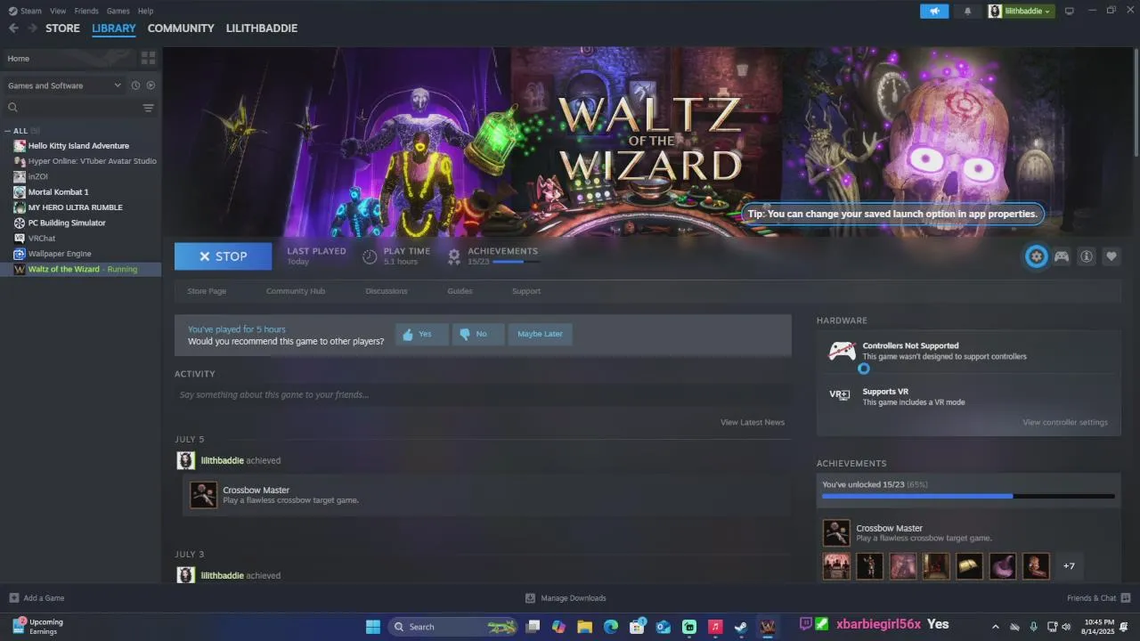1140x641 pixels.
Task: Open LILITHBADDIE profile section
Action: [262, 28]
